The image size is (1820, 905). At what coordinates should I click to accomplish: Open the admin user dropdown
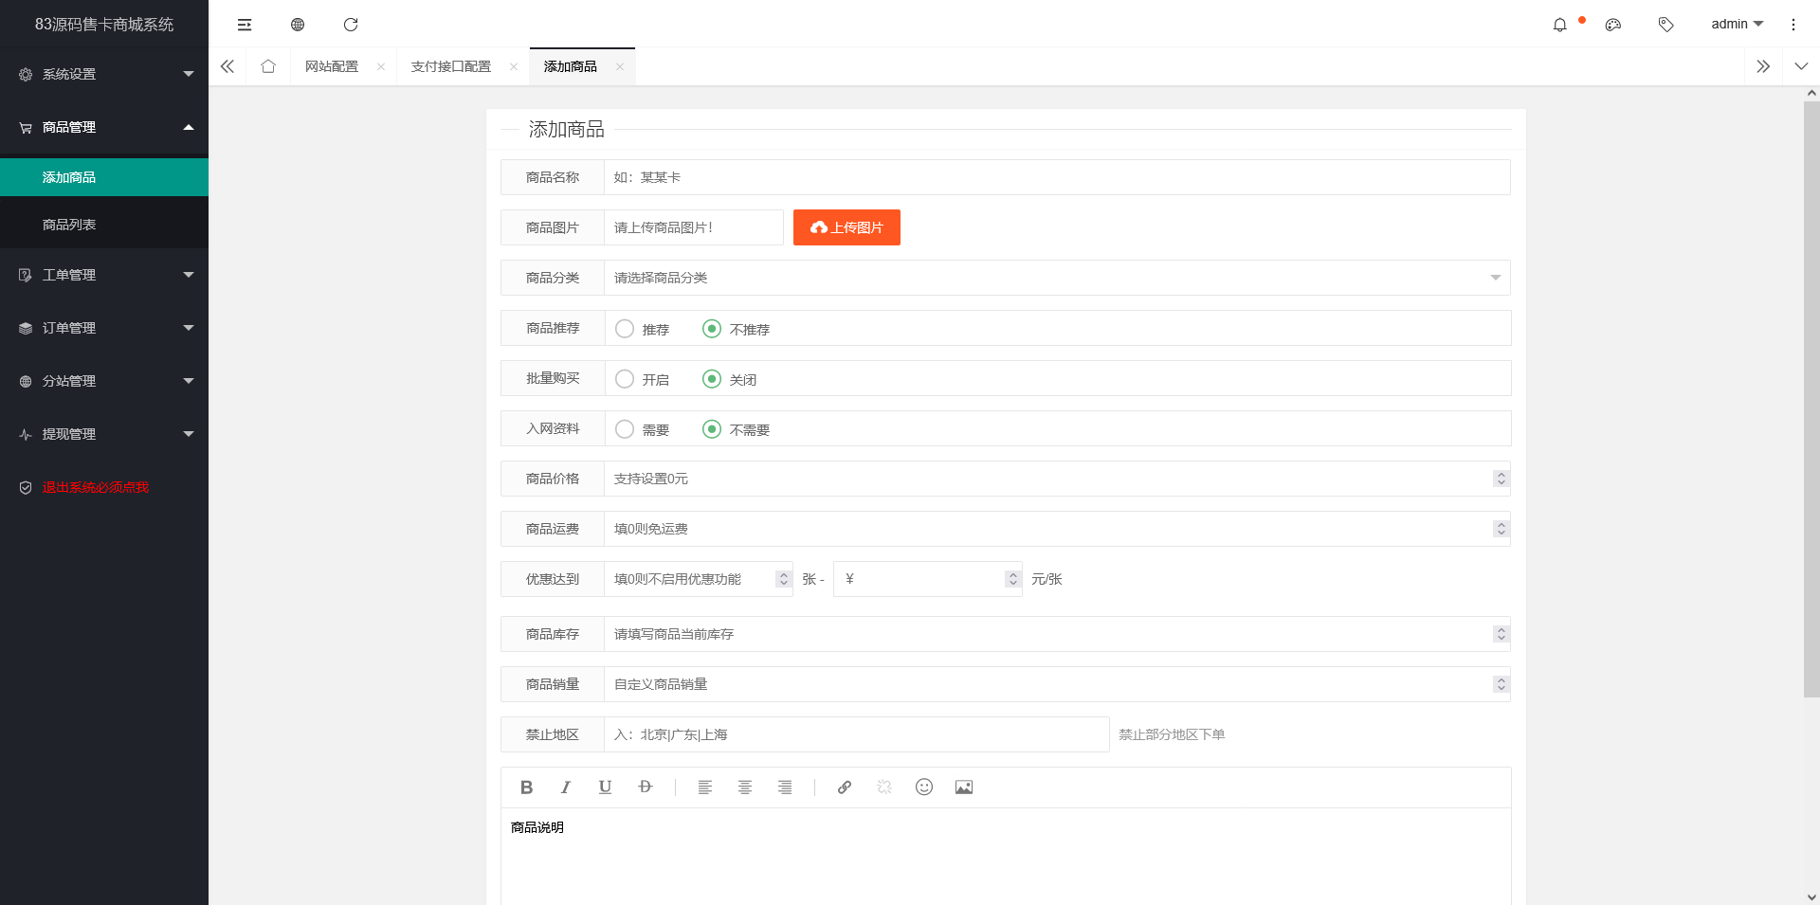(x=1737, y=25)
